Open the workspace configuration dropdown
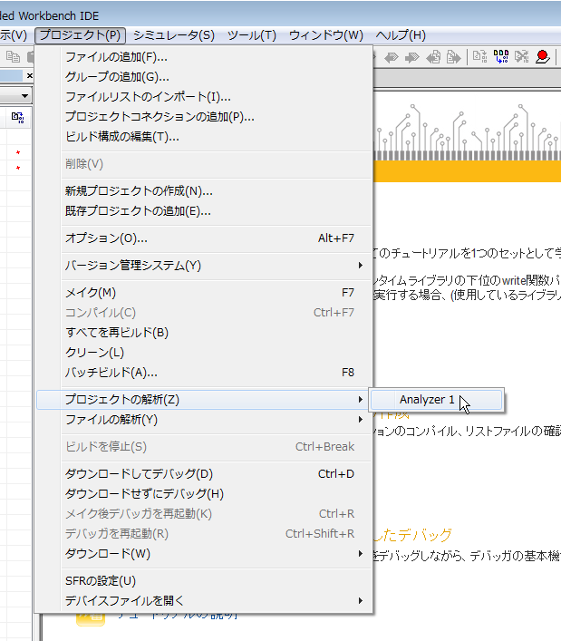The height and width of the screenshot is (641, 561). click(x=25, y=96)
